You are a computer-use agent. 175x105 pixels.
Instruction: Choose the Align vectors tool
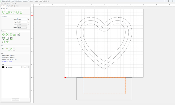pos(19,34)
